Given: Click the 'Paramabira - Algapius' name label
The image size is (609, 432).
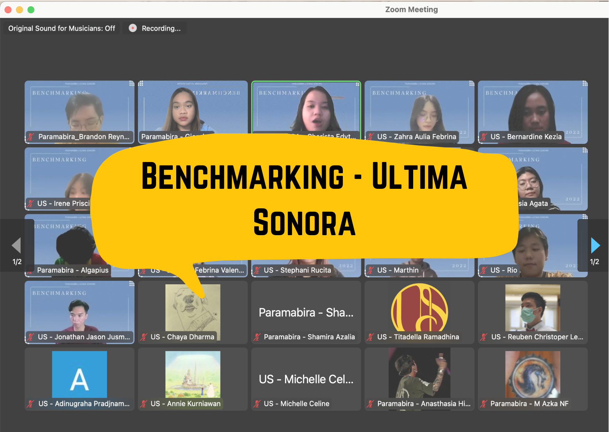Looking at the screenshot, I should pyautogui.click(x=73, y=270).
